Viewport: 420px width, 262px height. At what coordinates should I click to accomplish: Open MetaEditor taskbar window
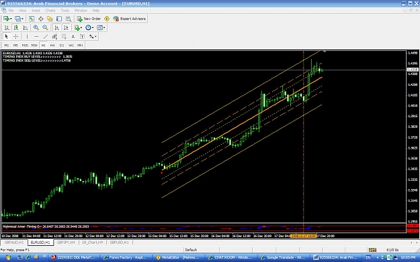pos(178,257)
